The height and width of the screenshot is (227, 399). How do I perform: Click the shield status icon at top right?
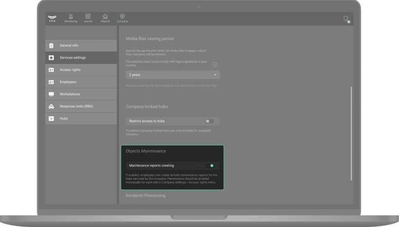click(x=346, y=19)
